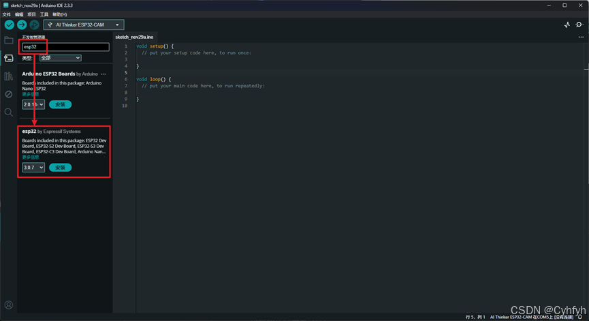The image size is (589, 321).
Task: Click on void loop() code line
Action: [x=153, y=79]
